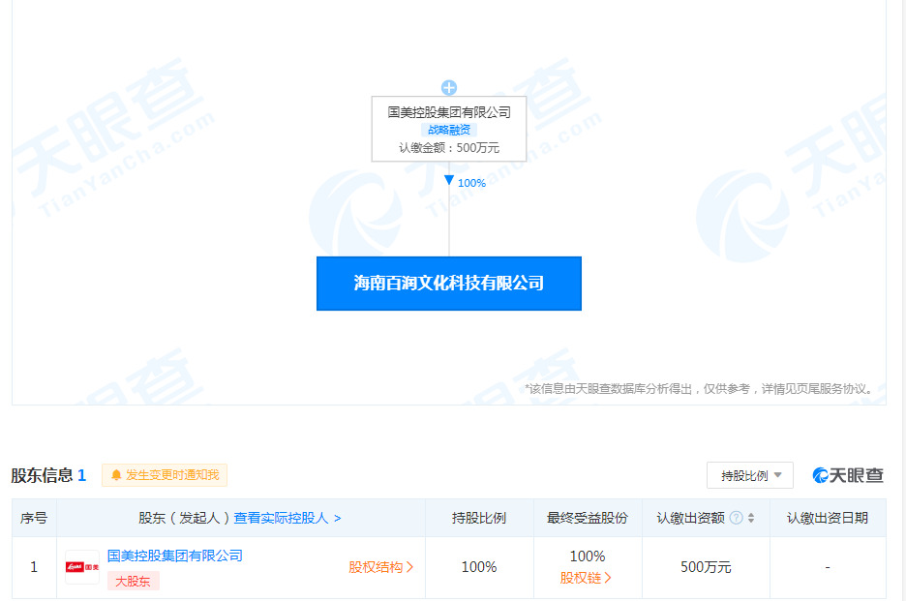Click the bell icon for change alerts

click(x=116, y=475)
